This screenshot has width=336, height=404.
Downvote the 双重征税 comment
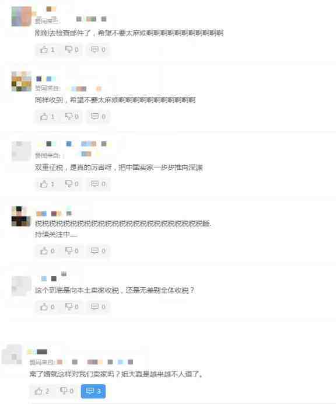pyautogui.click(x=72, y=184)
